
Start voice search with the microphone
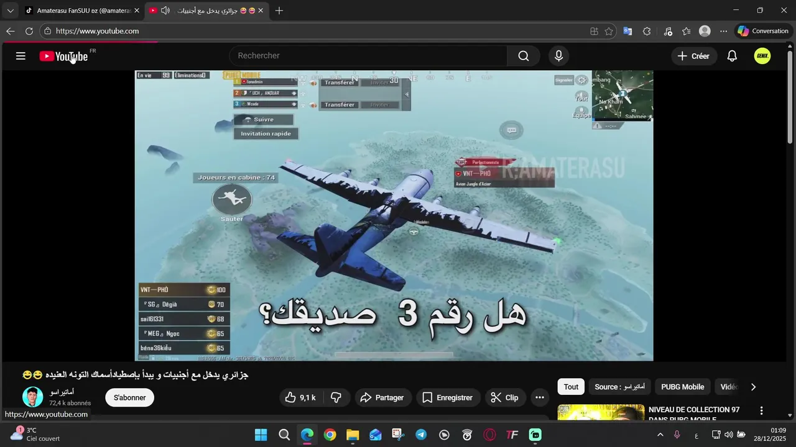pos(558,56)
